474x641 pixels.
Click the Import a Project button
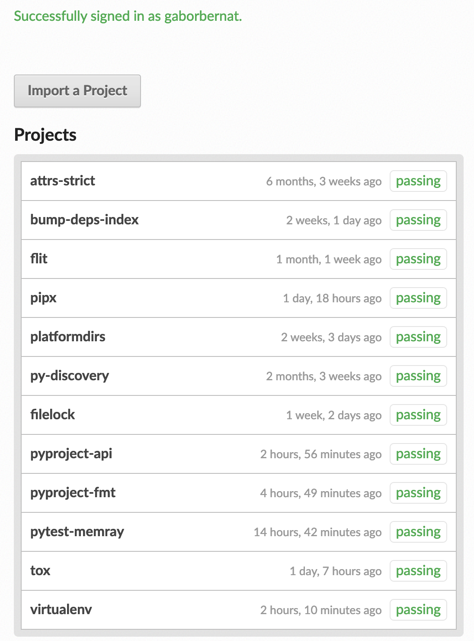pos(77,91)
